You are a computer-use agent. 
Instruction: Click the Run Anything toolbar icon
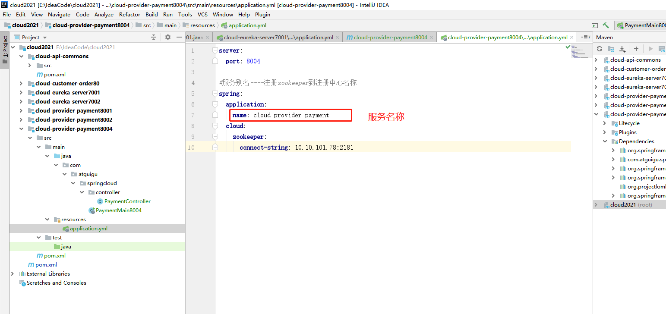click(x=595, y=25)
